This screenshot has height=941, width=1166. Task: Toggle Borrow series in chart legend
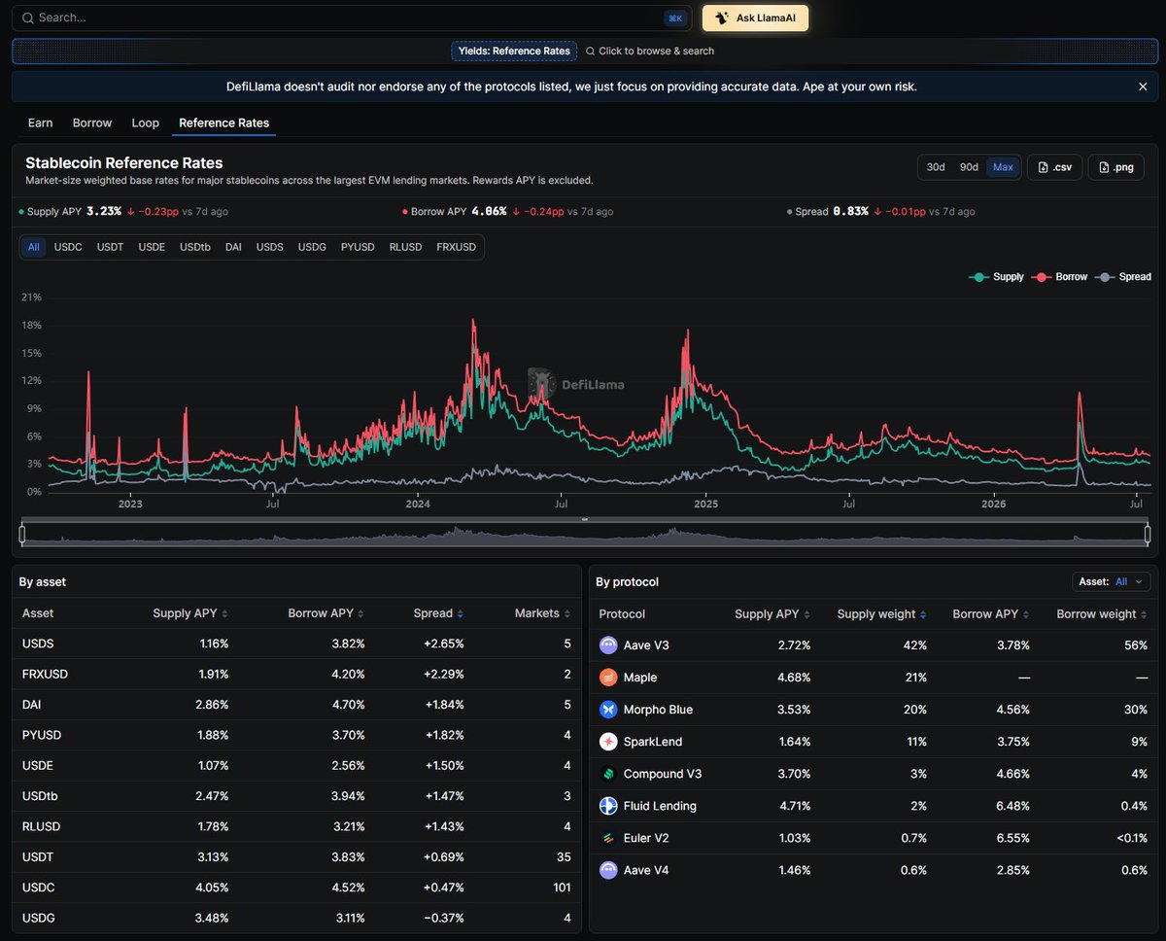coord(1061,277)
